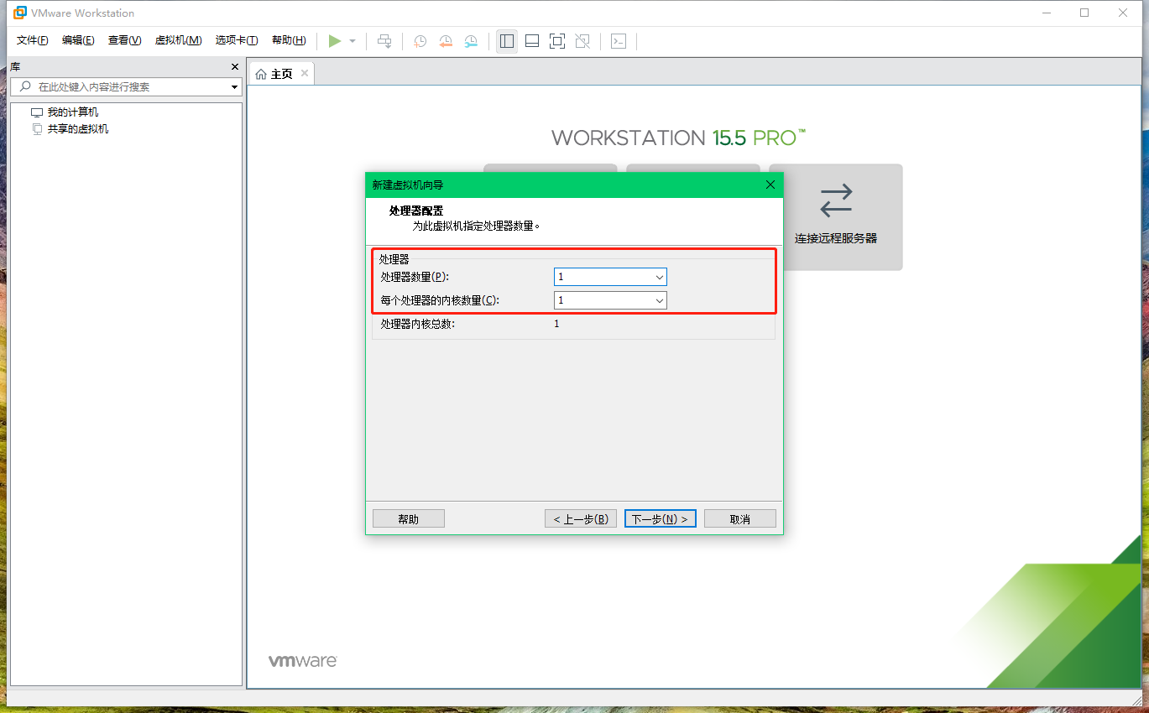Open the 处理器数量 dropdown
1149x713 pixels.
coord(610,277)
